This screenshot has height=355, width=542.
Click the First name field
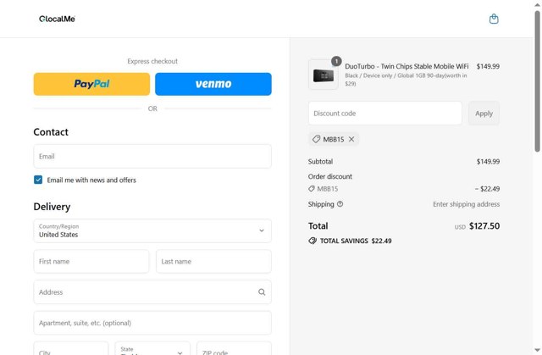pos(91,261)
